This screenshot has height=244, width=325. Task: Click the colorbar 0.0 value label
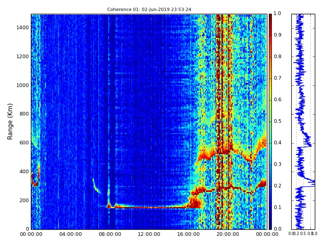tap(277, 229)
